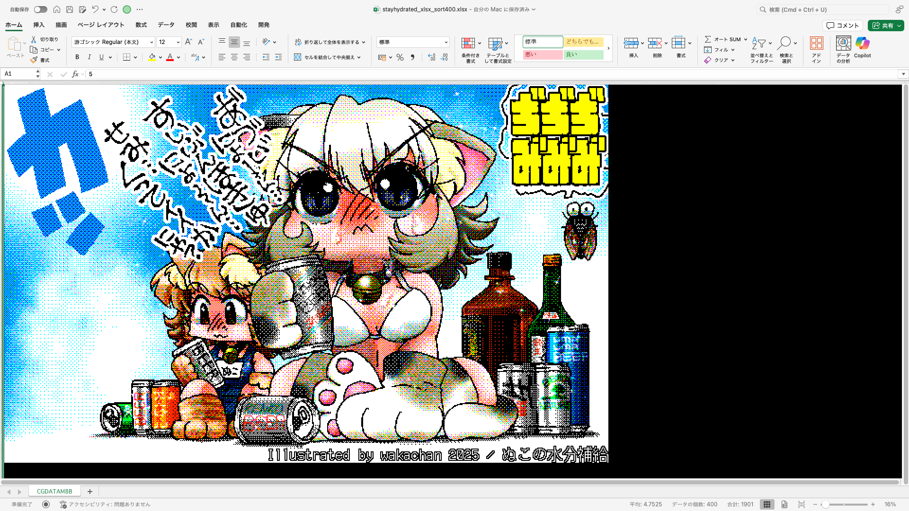909x511 pixels.
Task: Click セルを結合して中央揃え merge button
Action: coord(328,57)
